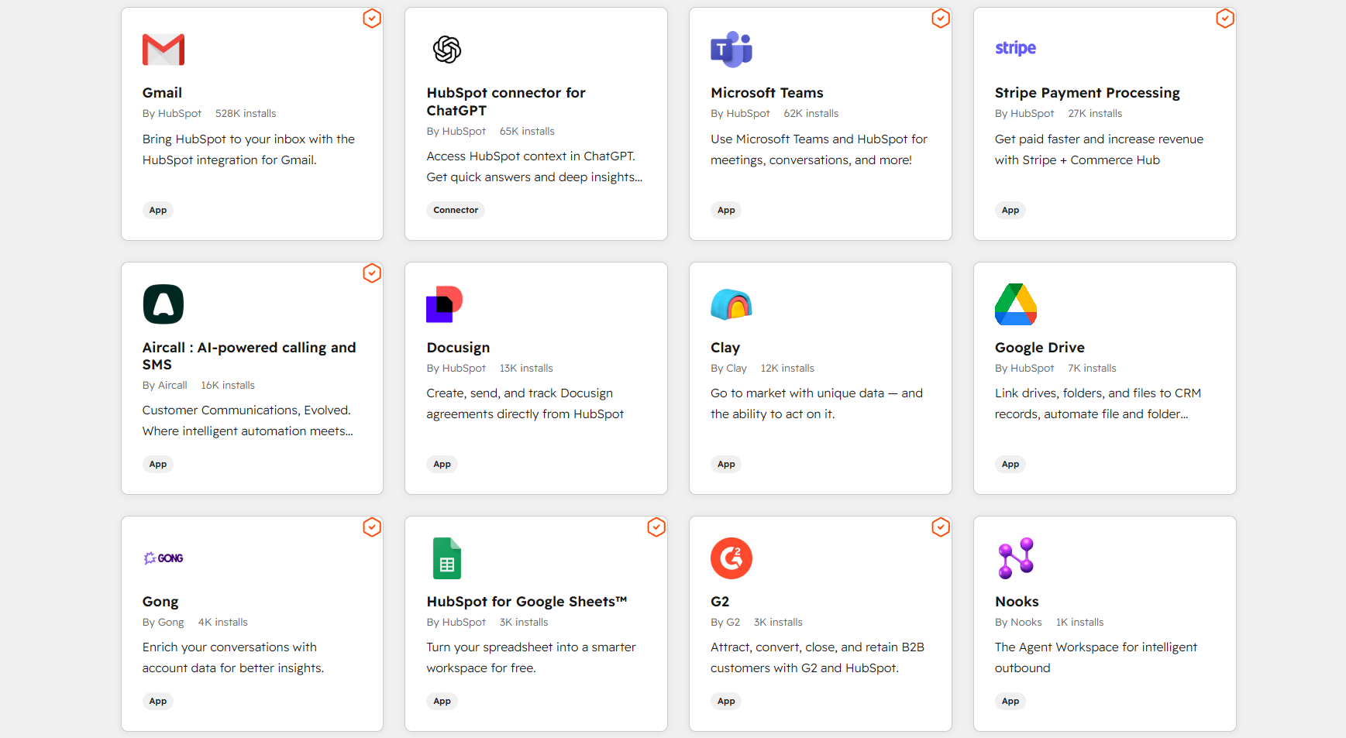Click '528K installs' on Gmail card
1346x738 pixels.
(x=246, y=113)
